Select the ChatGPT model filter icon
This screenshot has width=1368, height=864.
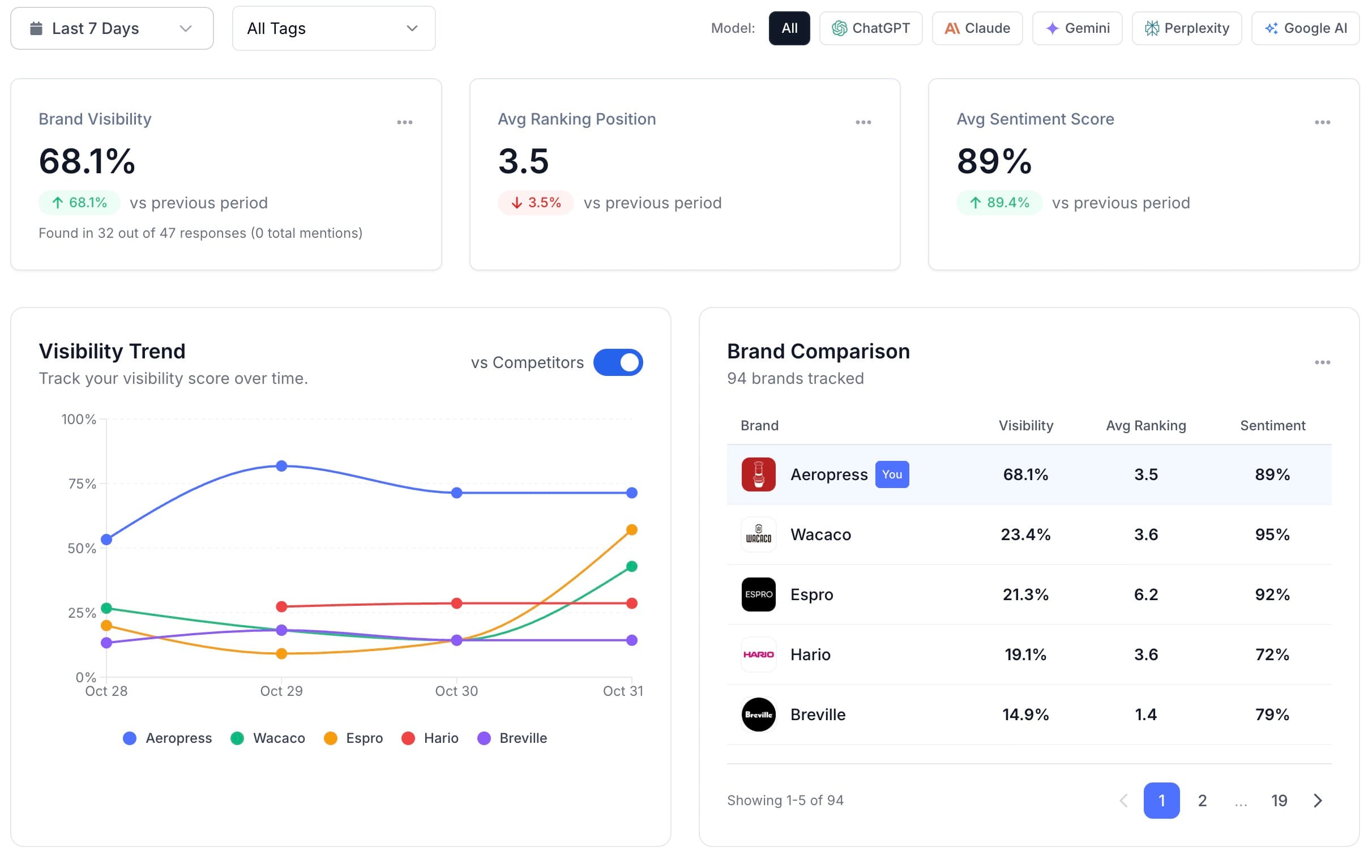click(x=840, y=28)
